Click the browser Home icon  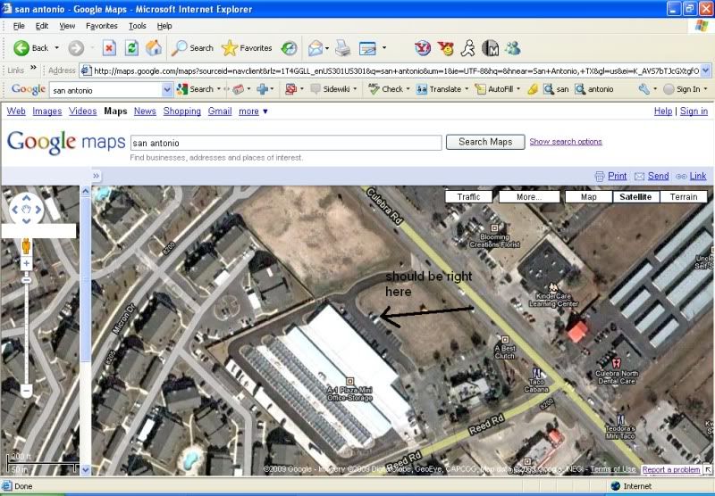point(154,48)
